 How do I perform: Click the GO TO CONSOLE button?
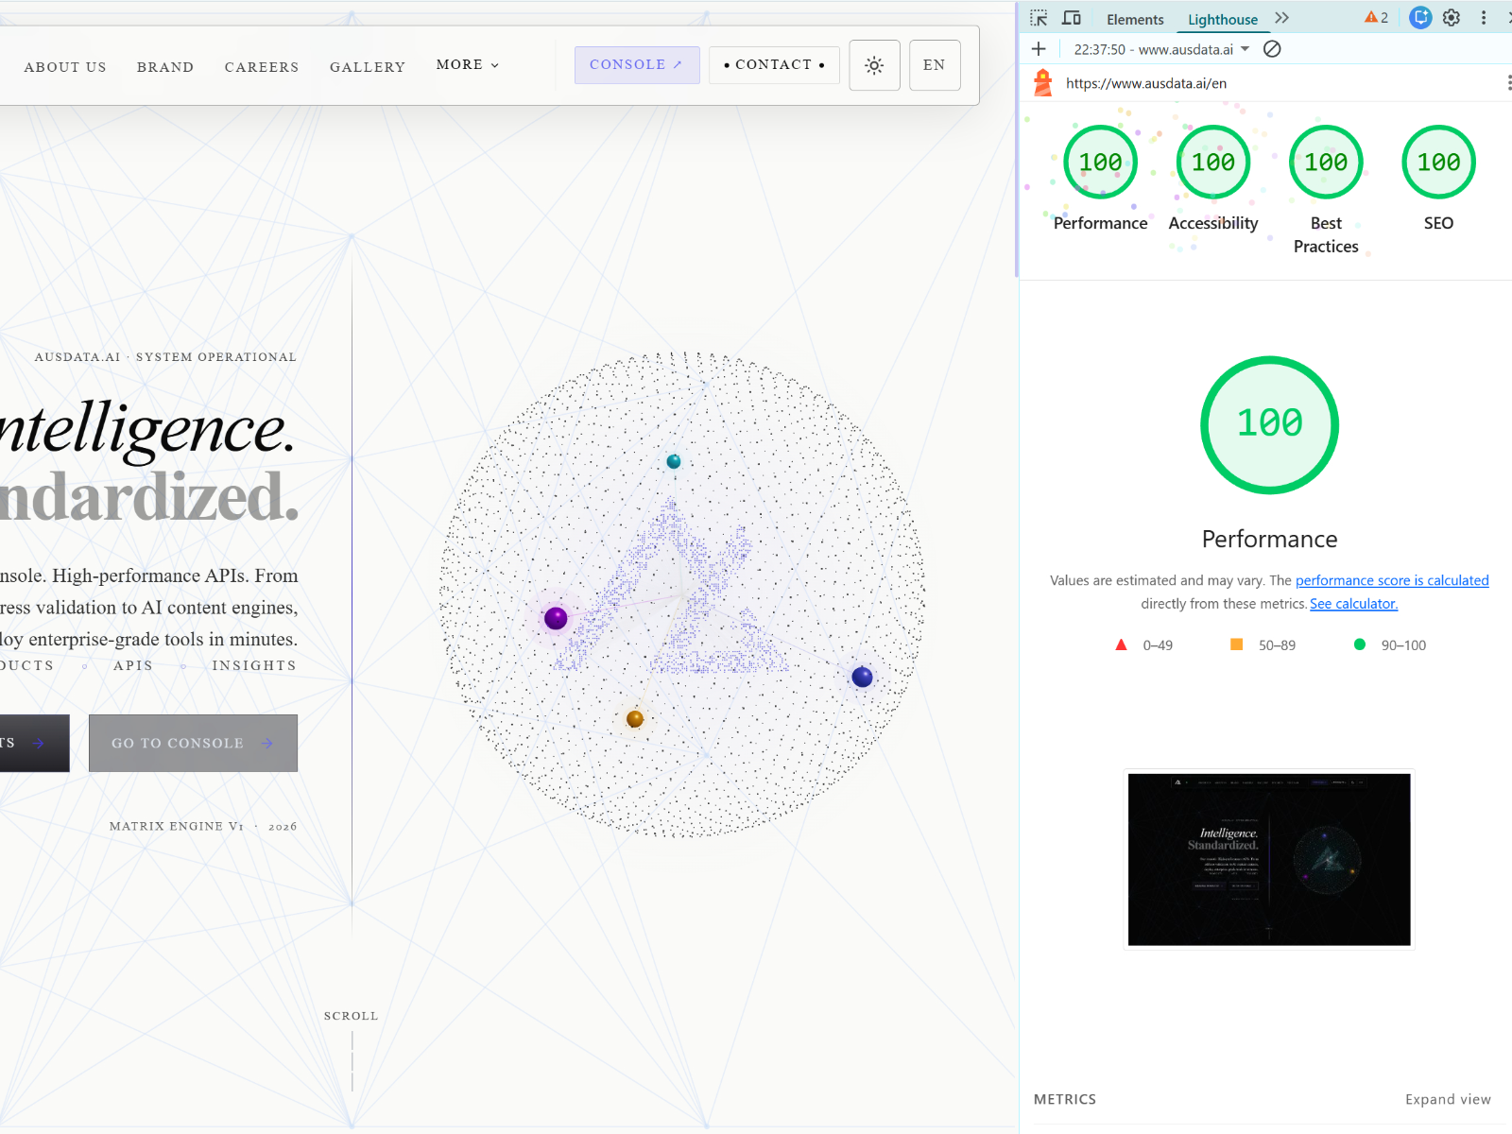point(193,744)
